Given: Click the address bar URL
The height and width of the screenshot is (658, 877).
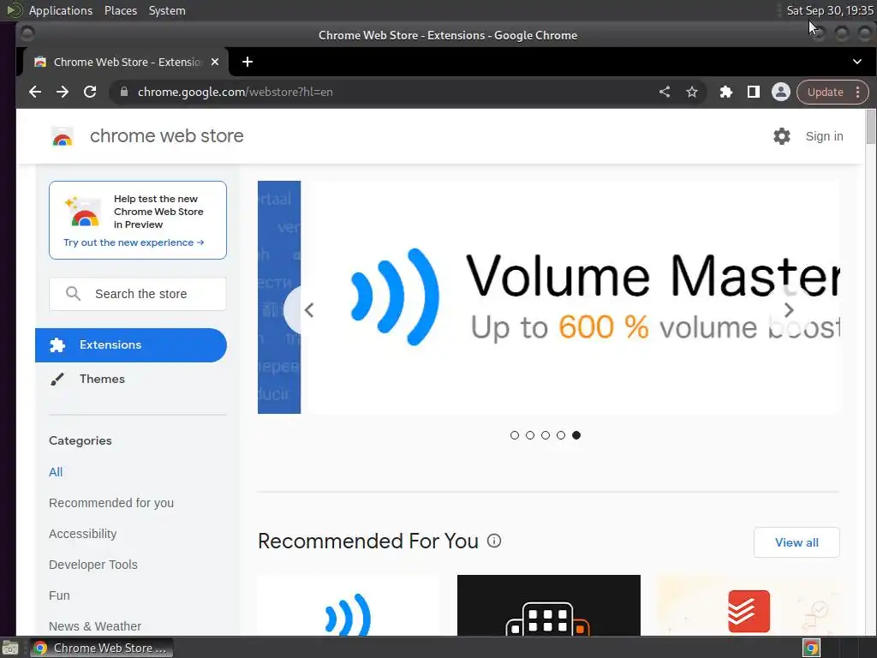Looking at the screenshot, I should 235,92.
